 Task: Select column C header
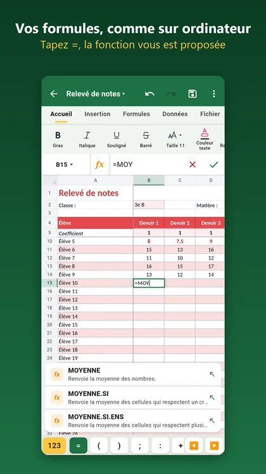[180, 180]
